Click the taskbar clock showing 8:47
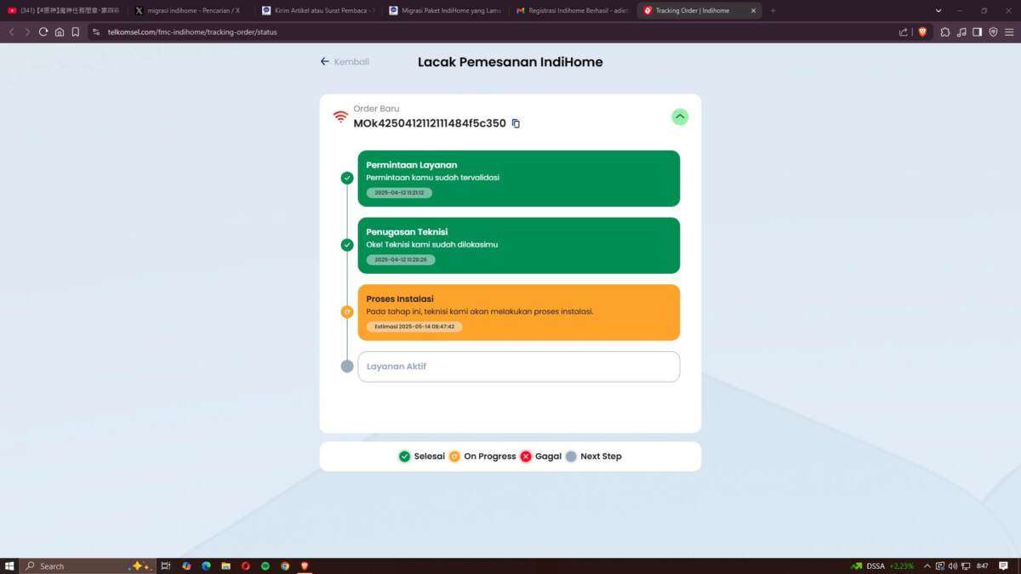The height and width of the screenshot is (574, 1021). point(983,565)
